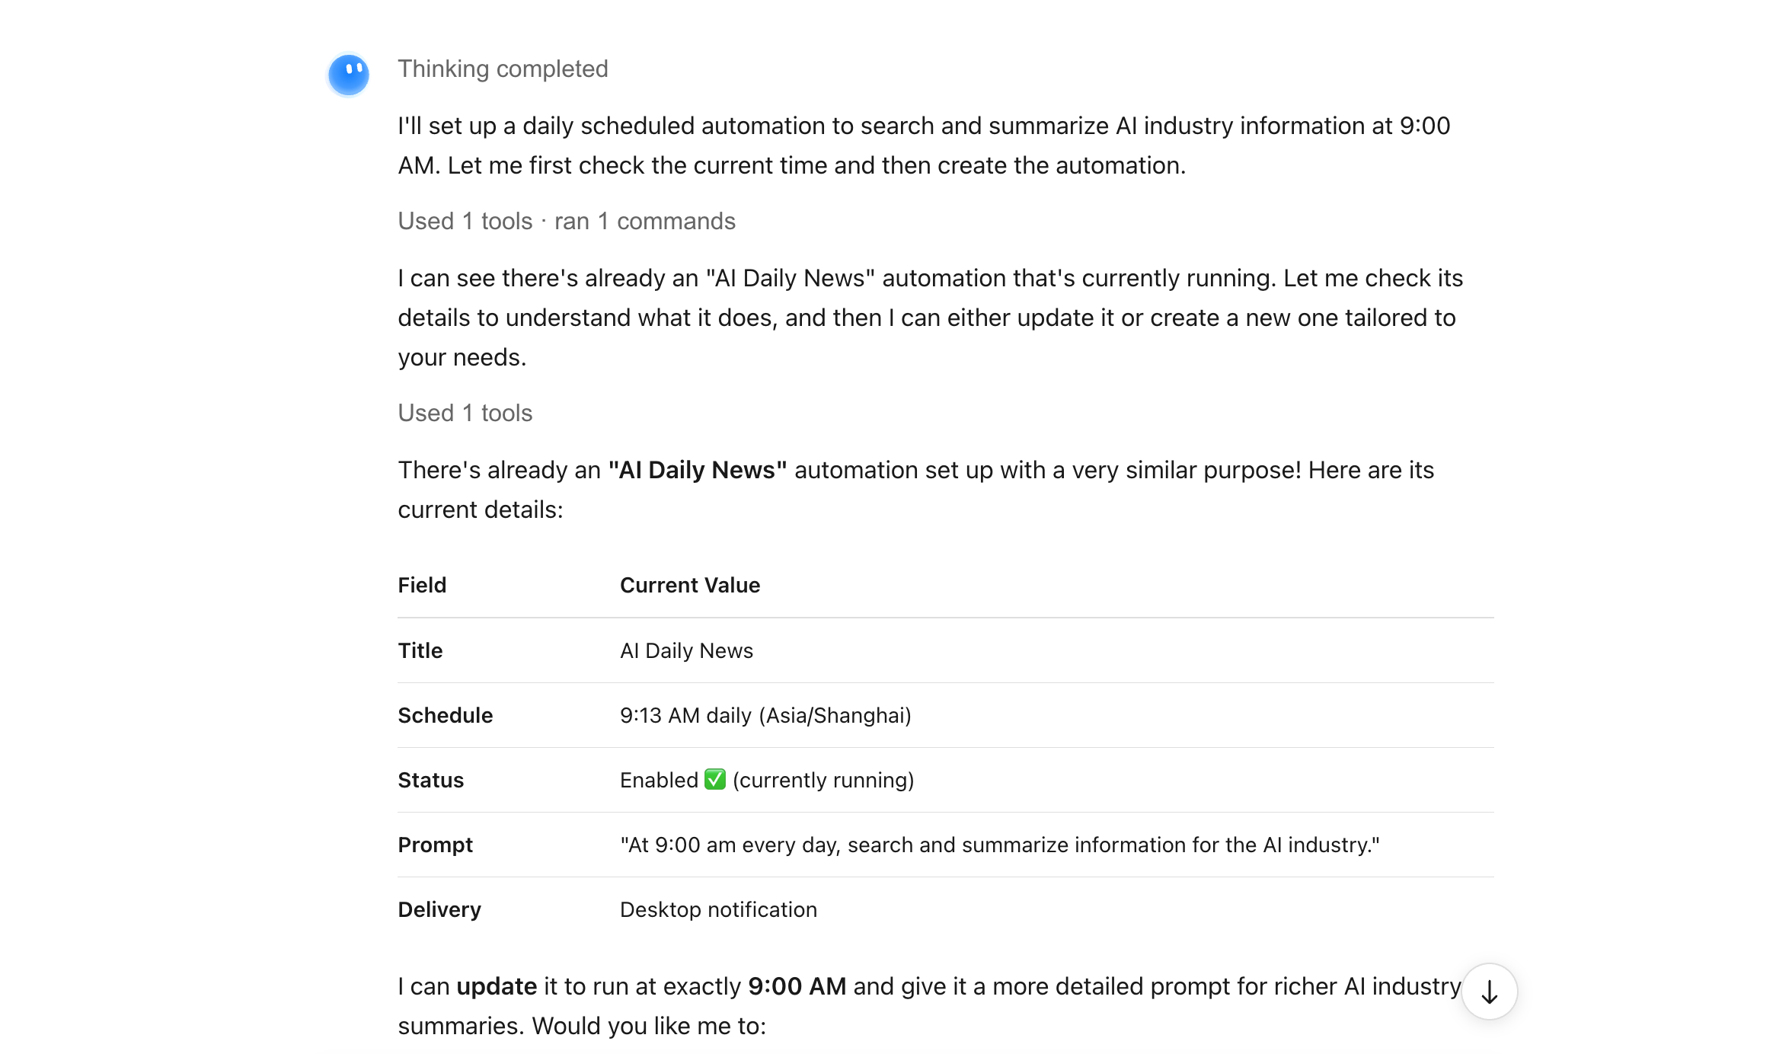Click the bold word "update"
The height and width of the screenshot is (1054, 1776).
click(x=497, y=986)
